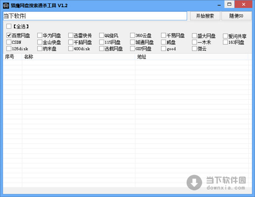Screen dimensions: 255x197
Task: Maximize the window
Action: coord(229,4)
